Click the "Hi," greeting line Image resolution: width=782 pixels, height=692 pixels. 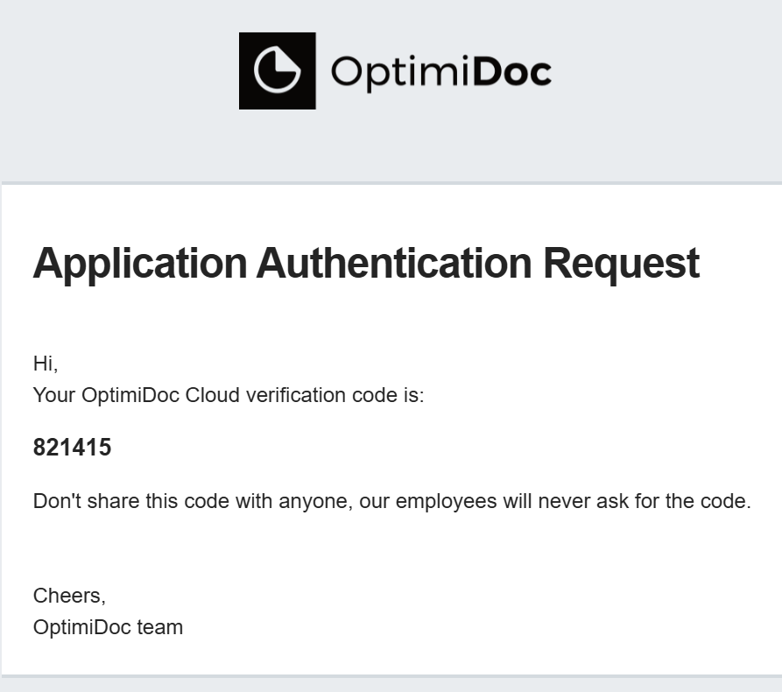click(46, 363)
